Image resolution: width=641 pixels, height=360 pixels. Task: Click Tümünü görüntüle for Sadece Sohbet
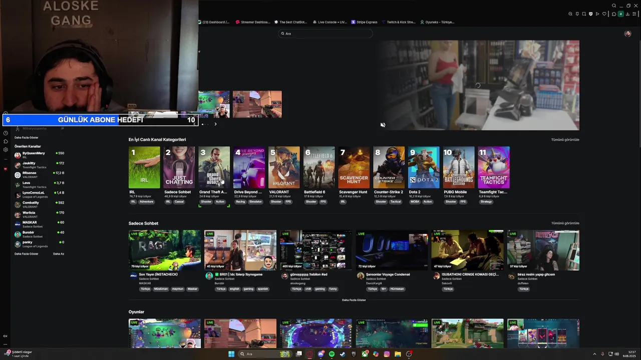(x=565, y=223)
